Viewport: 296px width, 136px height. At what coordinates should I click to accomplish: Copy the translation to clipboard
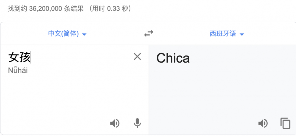(285, 124)
